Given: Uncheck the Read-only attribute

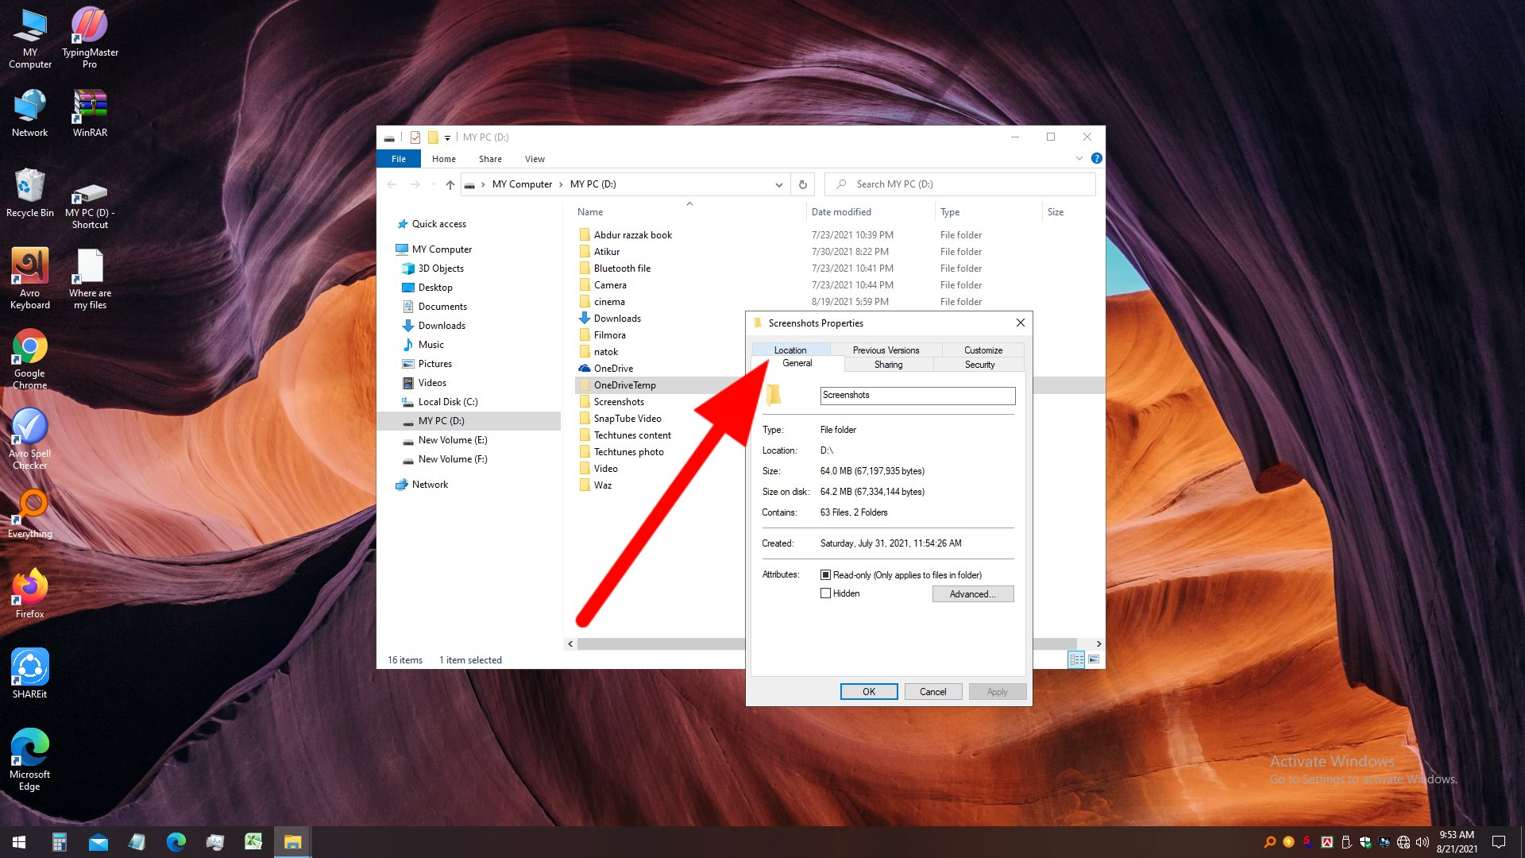Looking at the screenshot, I should click(826, 574).
